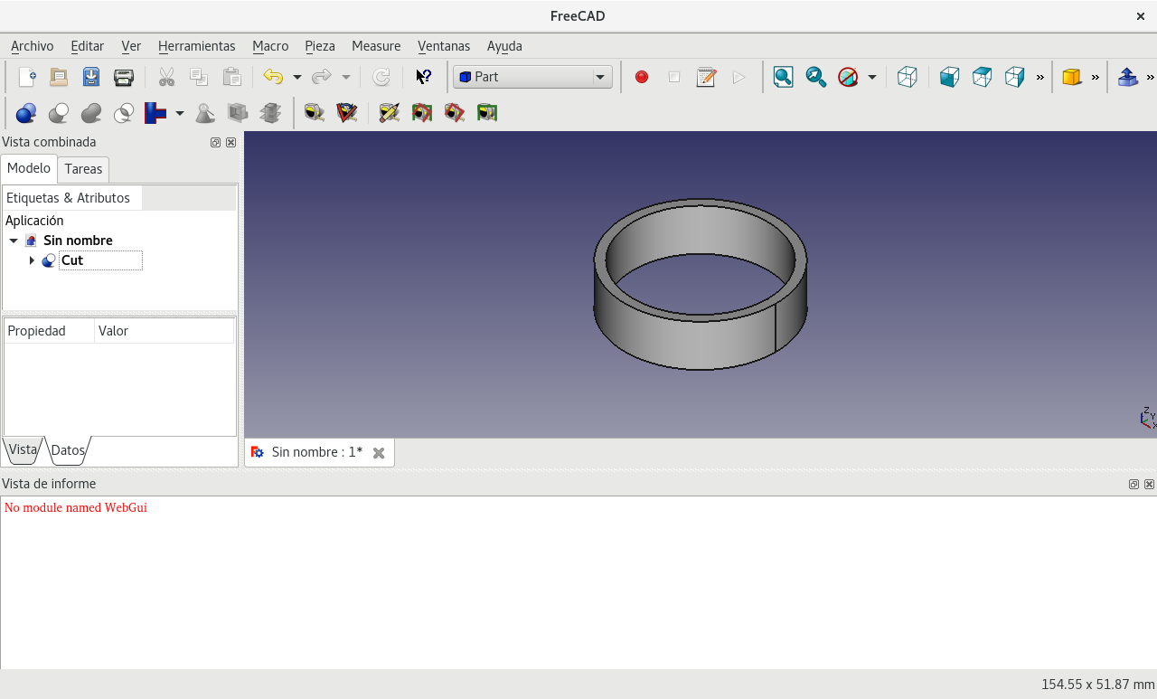The image size is (1157, 699).
Task: Open the draw style dropdown arrow
Action: coord(871,77)
